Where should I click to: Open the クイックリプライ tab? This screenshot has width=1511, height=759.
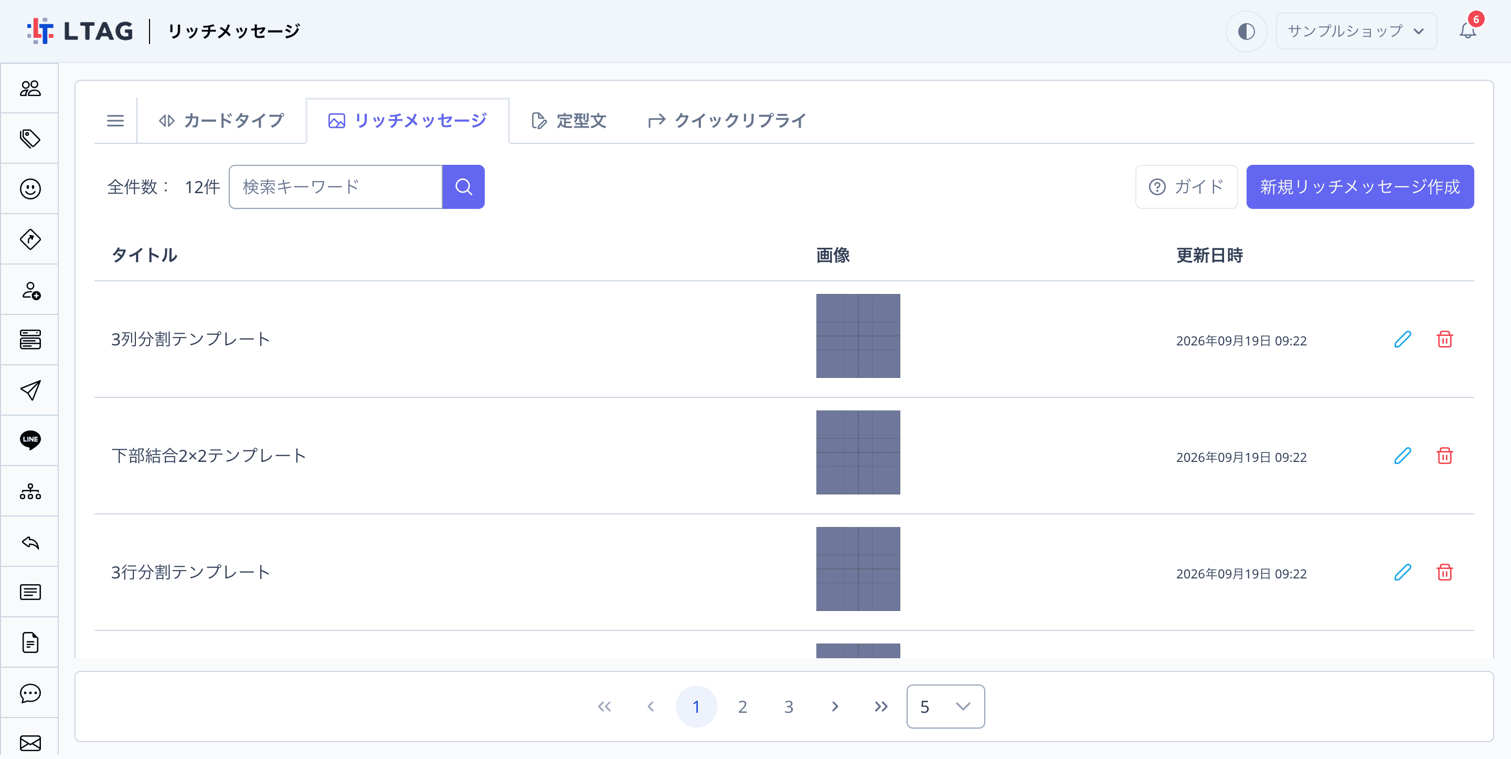(727, 121)
